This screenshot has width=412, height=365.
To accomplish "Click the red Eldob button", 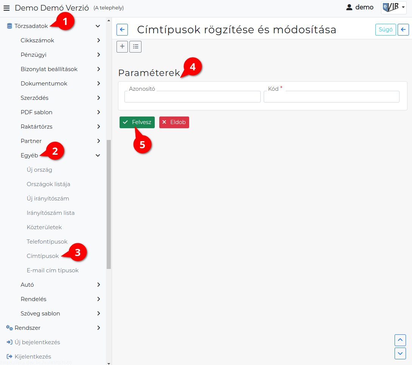I will click(174, 122).
